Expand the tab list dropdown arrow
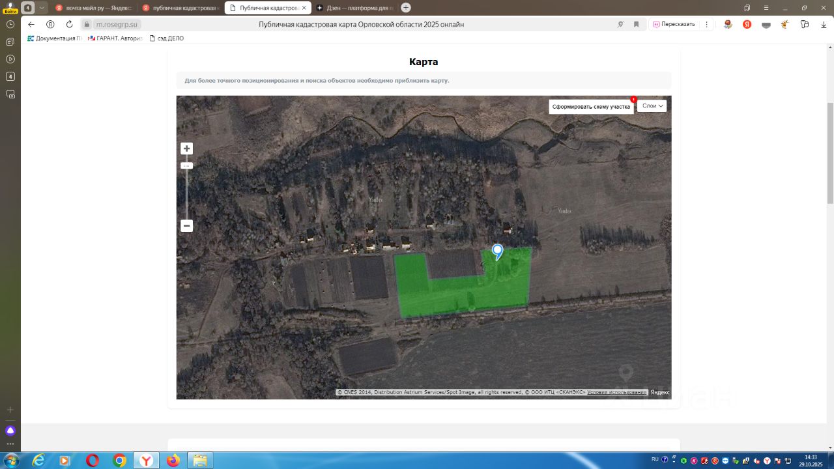The height and width of the screenshot is (469, 834). (42, 8)
